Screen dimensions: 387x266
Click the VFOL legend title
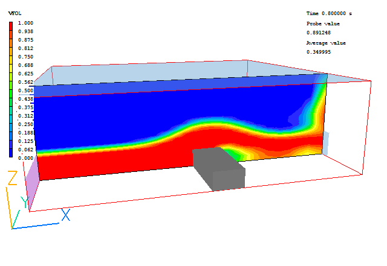tap(15, 13)
